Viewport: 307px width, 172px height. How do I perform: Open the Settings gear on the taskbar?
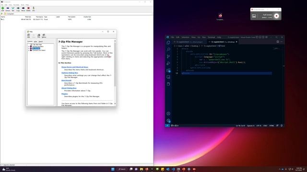[189, 169]
